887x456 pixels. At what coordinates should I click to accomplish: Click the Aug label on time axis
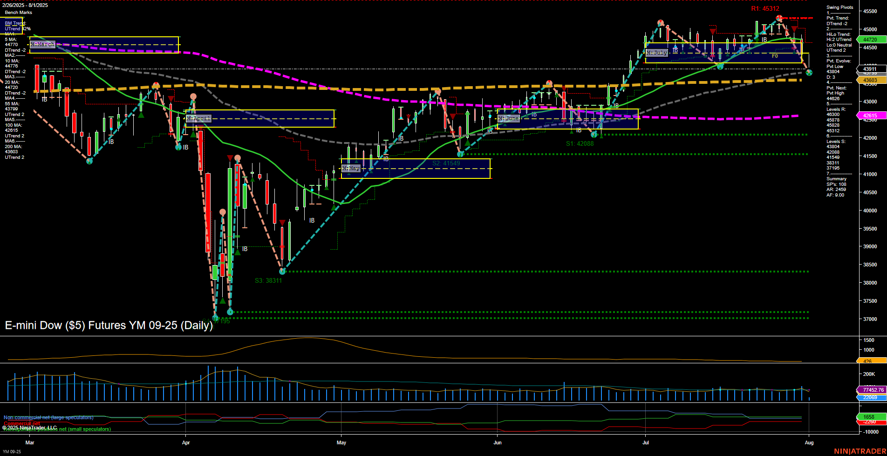[809, 442]
